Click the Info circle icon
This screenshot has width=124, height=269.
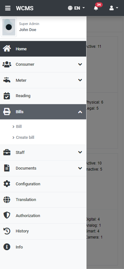pyautogui.click(x=7, y=247)
